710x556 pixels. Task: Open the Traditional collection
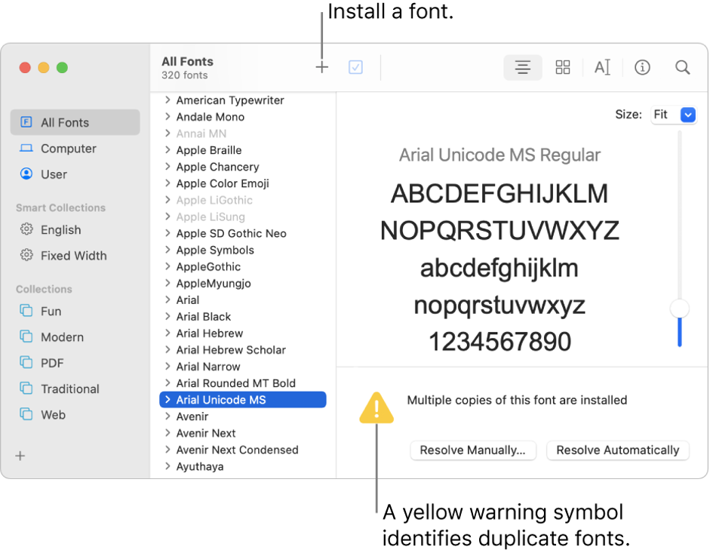(69, 389)
